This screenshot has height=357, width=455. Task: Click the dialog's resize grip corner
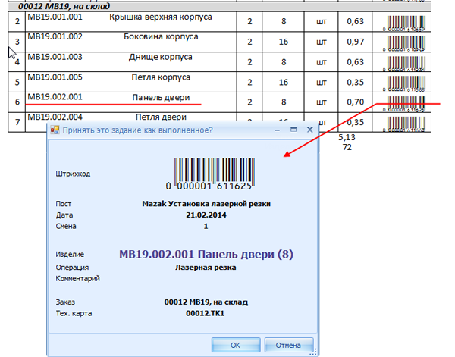tap(313, 352)
